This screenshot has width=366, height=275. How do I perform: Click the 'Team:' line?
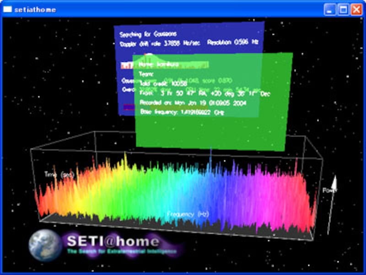(x=146, y=74)
